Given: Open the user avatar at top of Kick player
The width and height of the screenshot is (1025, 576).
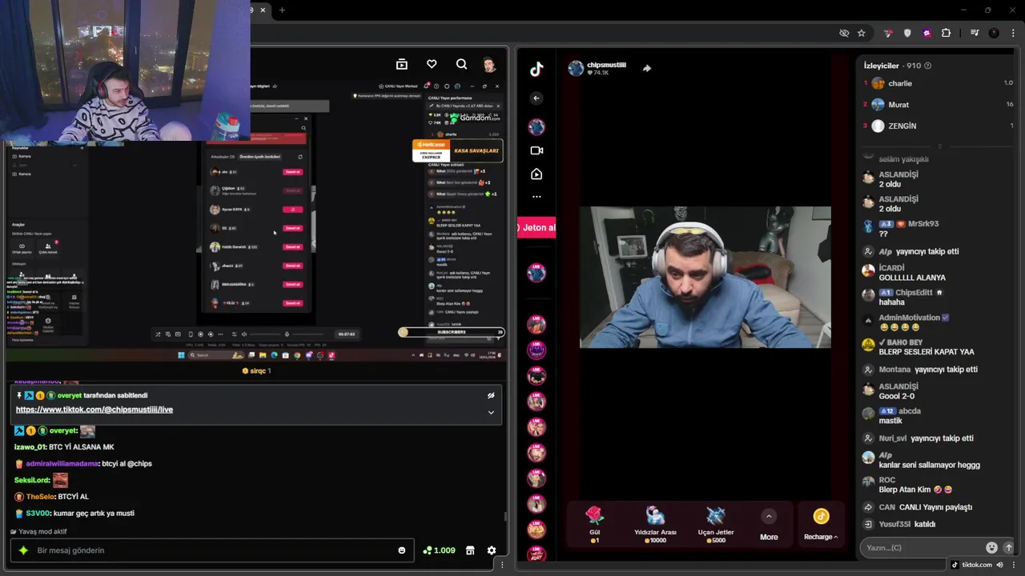Looking at the screenshot, I should click(x=489, y=65).
